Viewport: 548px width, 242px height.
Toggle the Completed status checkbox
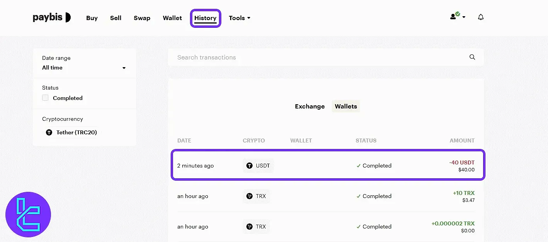pos(46,98)
